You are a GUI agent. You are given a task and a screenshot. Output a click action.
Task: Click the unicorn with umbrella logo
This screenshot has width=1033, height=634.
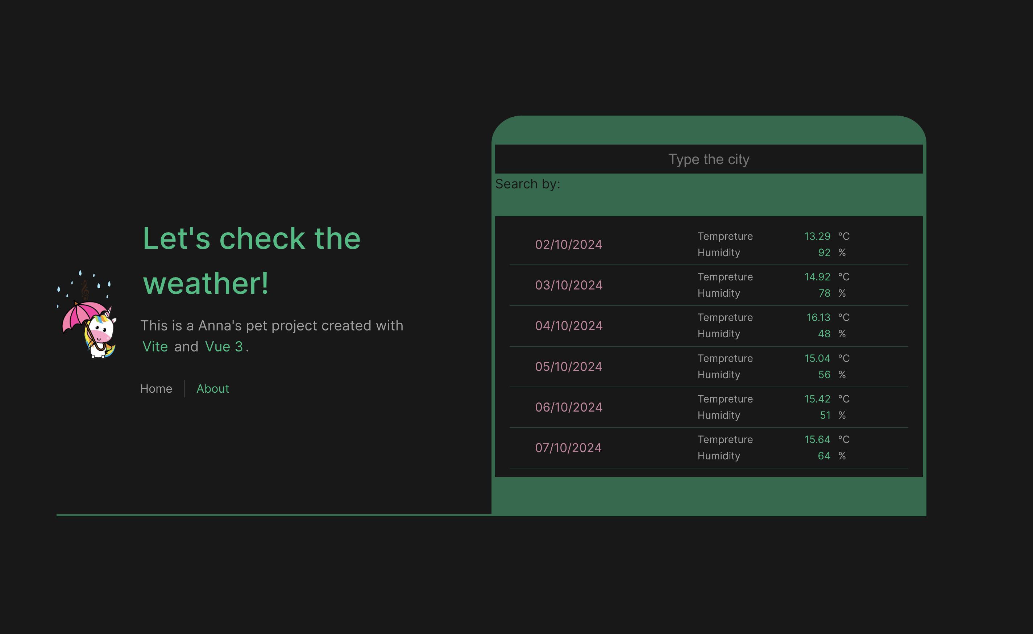(x=87, y=315)
